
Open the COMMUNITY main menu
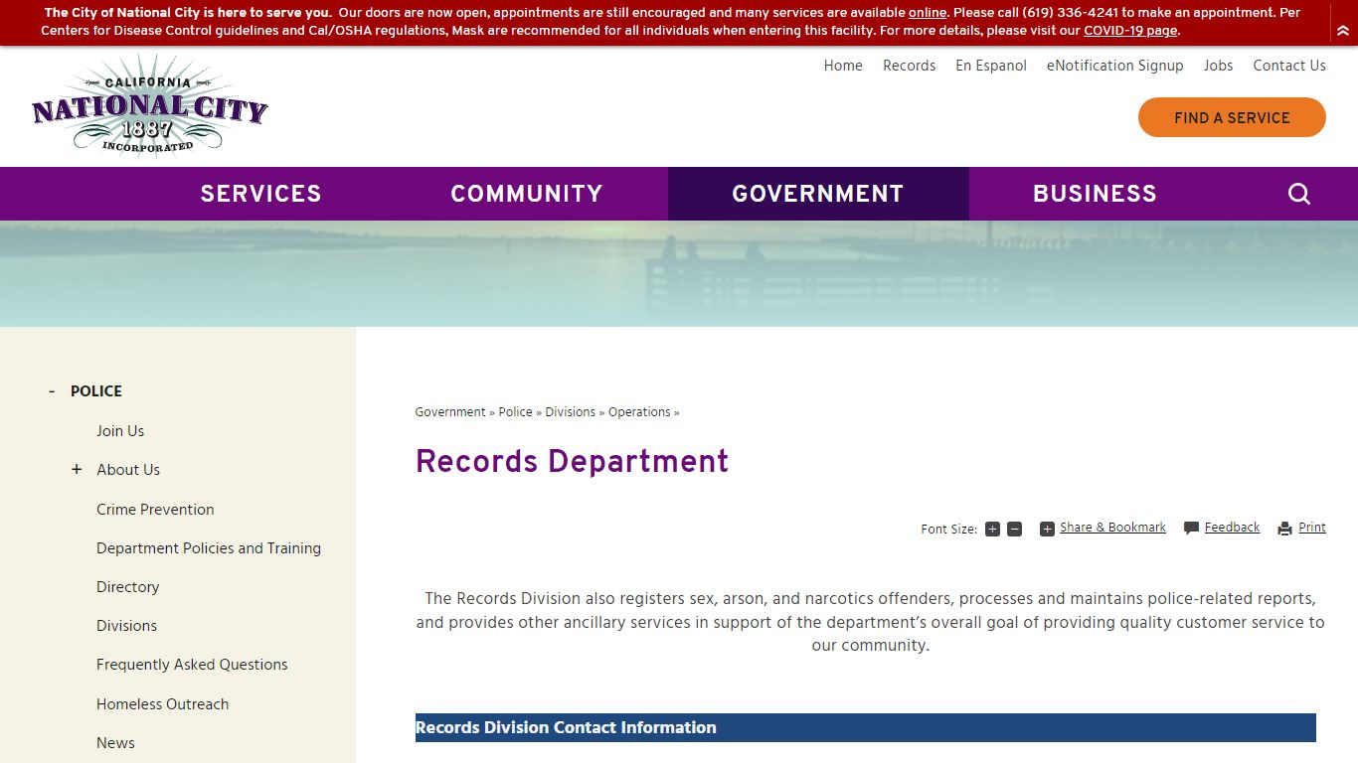tap(527, 194)
